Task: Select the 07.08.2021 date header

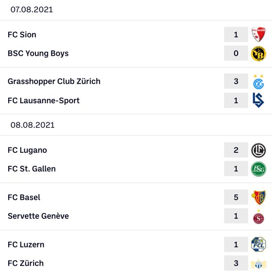Action: click(32, 10)
